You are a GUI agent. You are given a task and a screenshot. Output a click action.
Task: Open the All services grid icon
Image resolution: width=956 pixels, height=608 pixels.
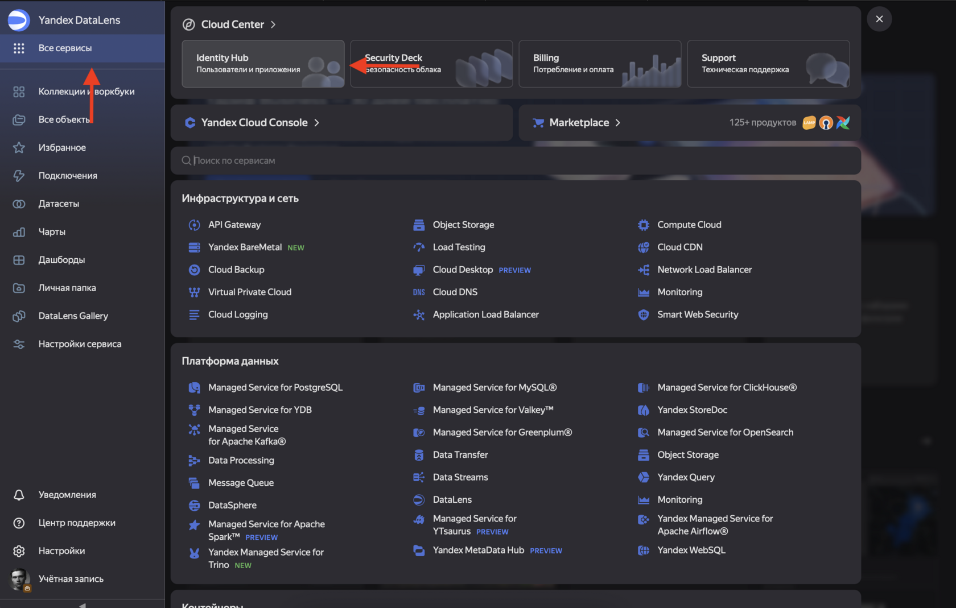(x=19, y=48)
